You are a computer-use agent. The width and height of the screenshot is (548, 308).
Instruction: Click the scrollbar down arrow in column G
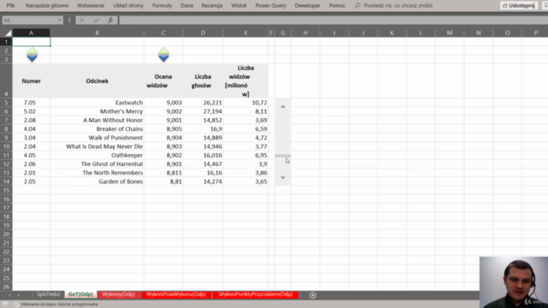point(283,177)
